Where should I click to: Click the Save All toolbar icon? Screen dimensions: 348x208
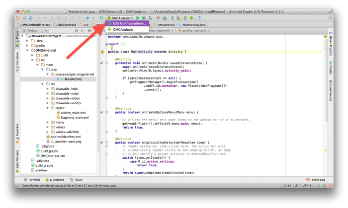[x=24, y=18]
